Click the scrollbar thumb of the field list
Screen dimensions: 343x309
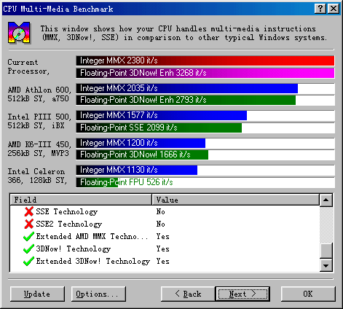click(326, 251)
